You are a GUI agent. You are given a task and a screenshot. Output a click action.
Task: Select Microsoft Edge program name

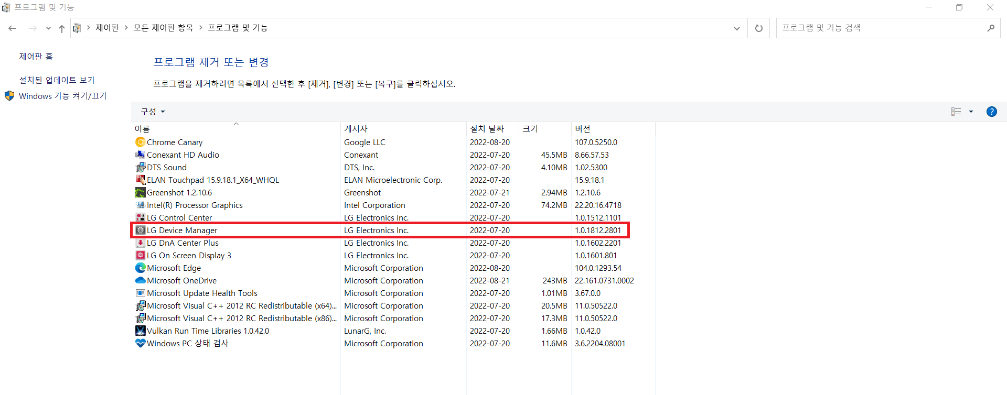point(174,268)
